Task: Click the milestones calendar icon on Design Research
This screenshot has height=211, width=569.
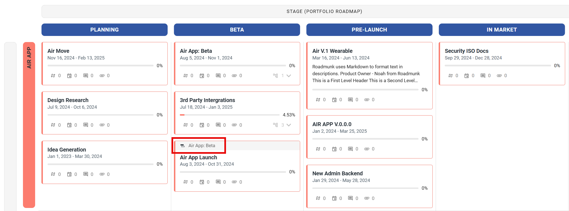Action: point(69,125)
